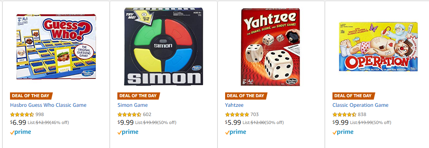Image resolution: width=429 pixels, height=148 pixels.
Task: Open the Simon Game title link
Action: pos(133,105)
